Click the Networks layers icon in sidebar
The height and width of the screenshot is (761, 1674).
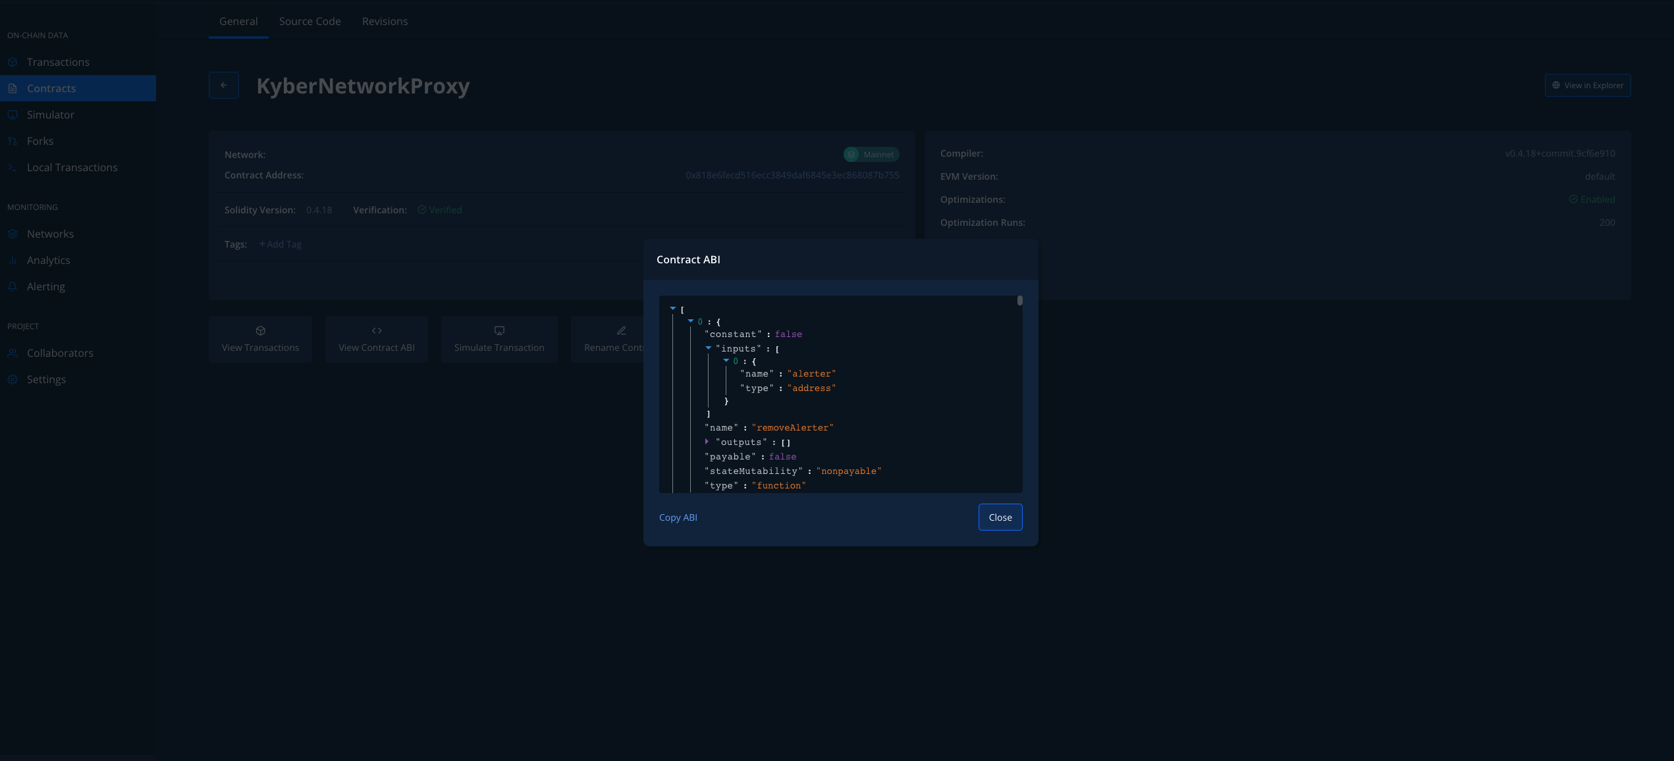coord(13,234)
